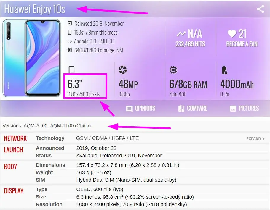Image resolution: width=270 pixels, height=210 pixels.
Task: Click the 2019, October 28 value
Action: coord(96,148)
